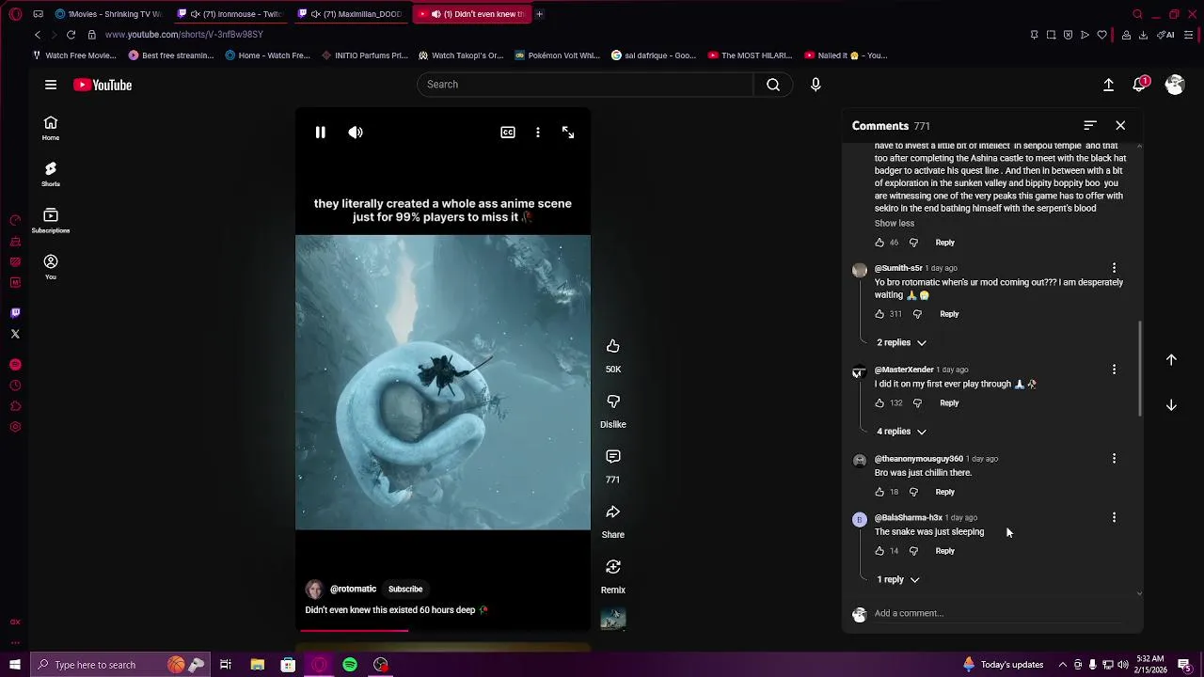Open options menu for @BalaSharma-h3x's comment

point(1114,518)
